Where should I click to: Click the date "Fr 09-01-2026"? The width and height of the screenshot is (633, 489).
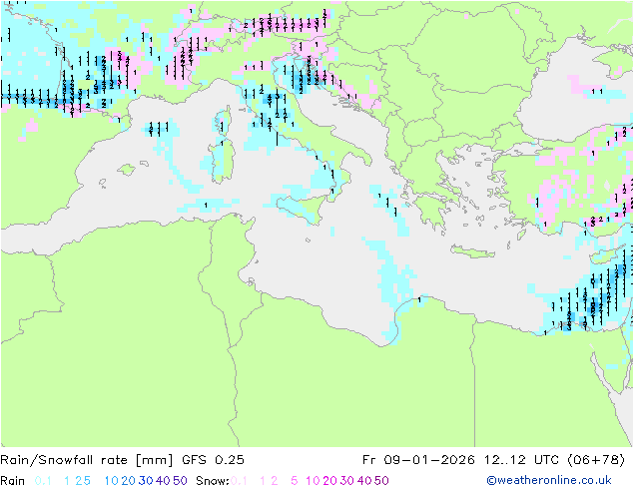pos(418,460)
